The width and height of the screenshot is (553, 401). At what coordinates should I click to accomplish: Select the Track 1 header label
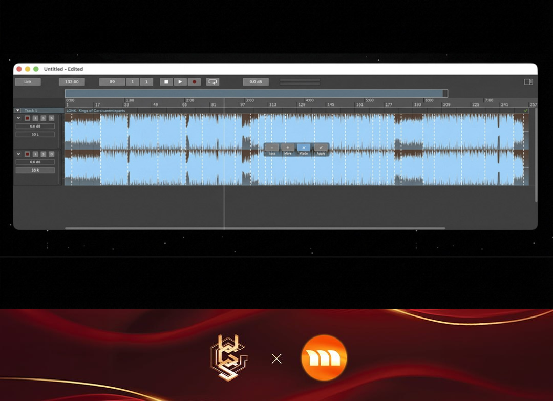click(31, 111)
